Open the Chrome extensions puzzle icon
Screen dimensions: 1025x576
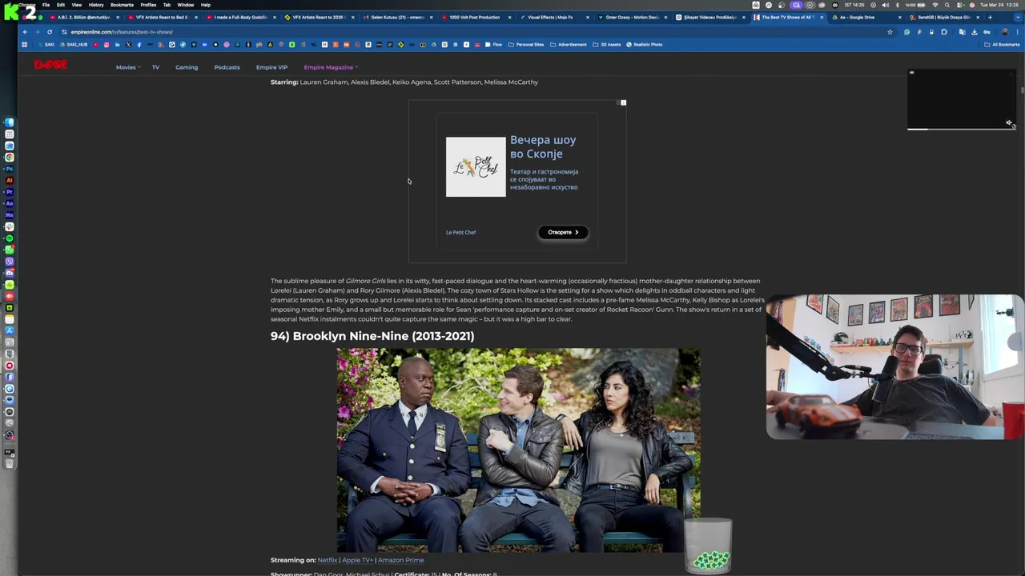(x=943, y=32)
